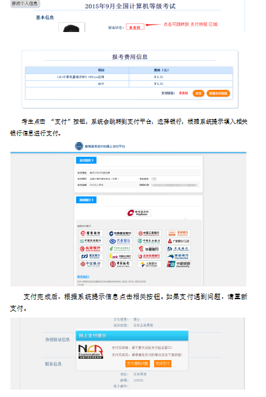Click the 费用（元） column header

(161, 70)
